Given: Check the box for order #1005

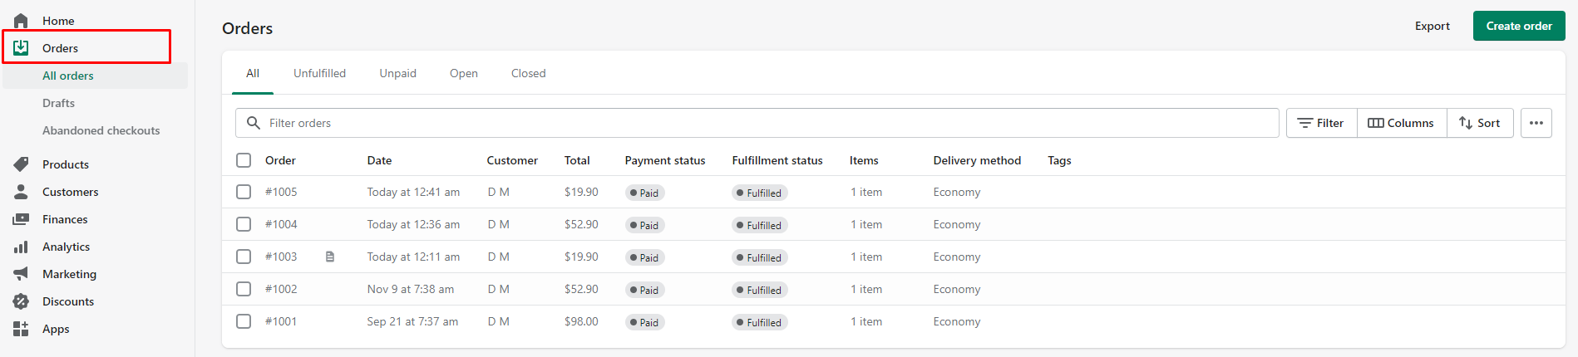Looking at the screenshot, I should tap(244, 192).
